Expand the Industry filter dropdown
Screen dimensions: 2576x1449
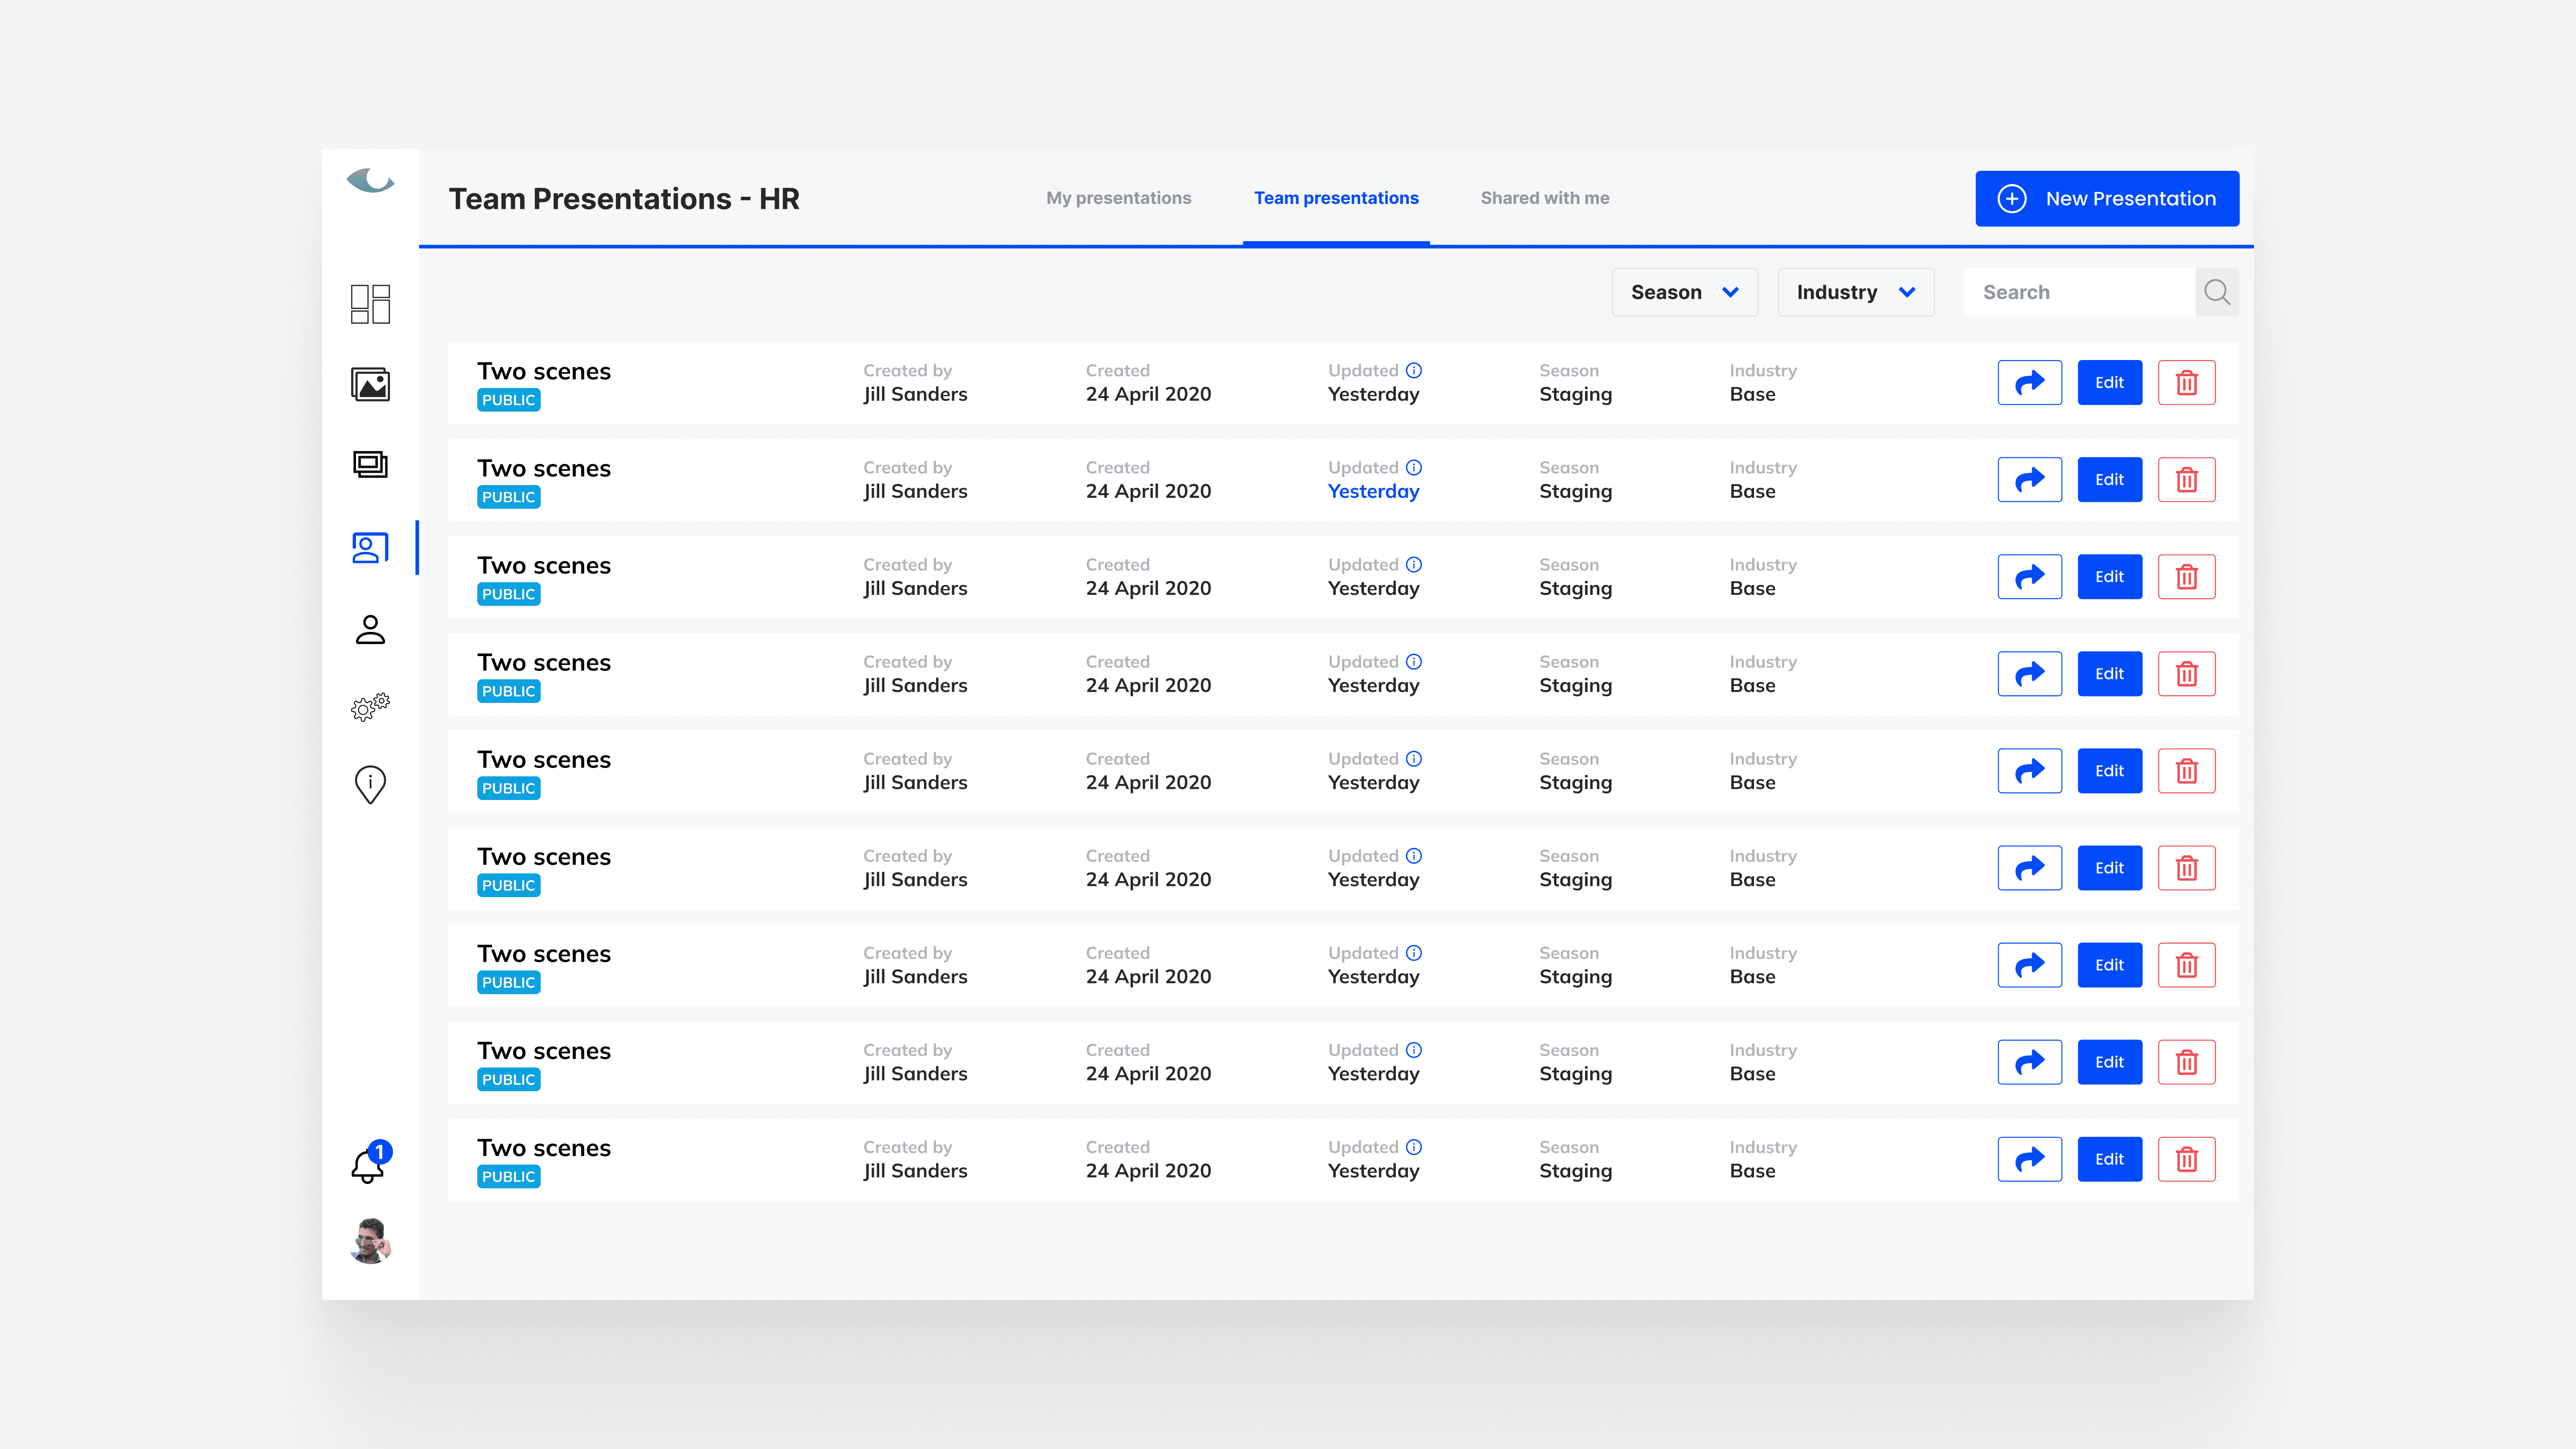pos(1856,292)
